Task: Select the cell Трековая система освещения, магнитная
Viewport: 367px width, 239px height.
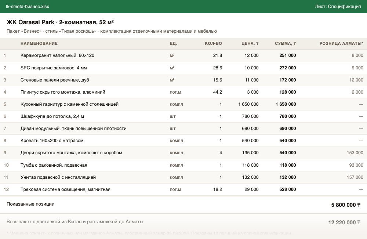Action: [65, 189]
